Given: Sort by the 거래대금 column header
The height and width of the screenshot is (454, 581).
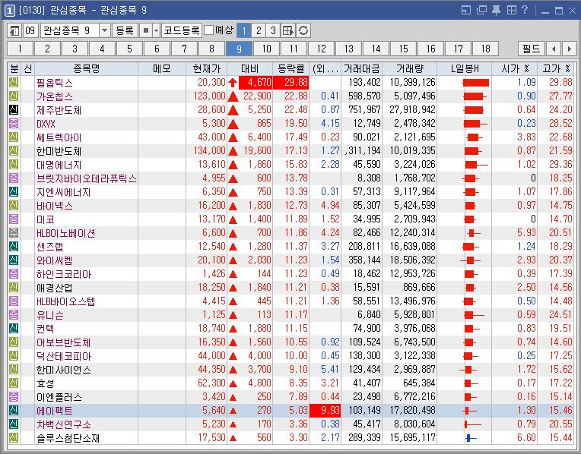Looking at the screenshot, I should coord(362,69).
